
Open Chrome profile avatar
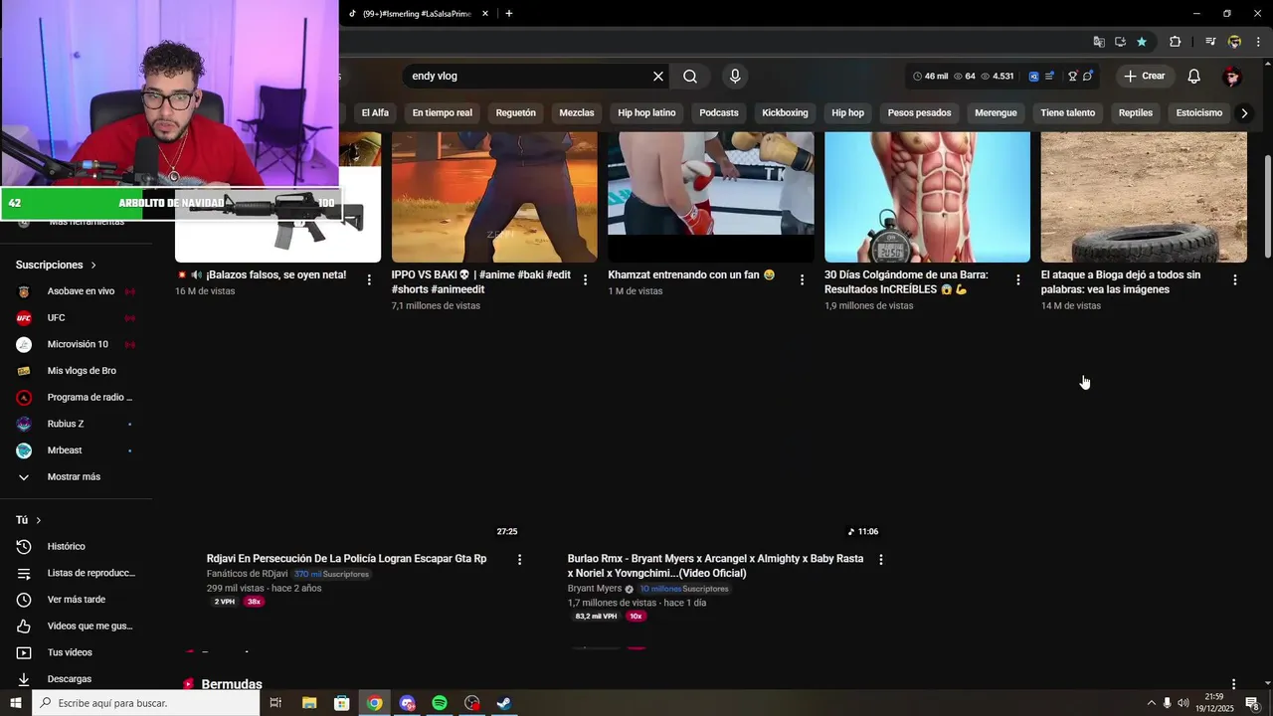(x=1234, y=42)
